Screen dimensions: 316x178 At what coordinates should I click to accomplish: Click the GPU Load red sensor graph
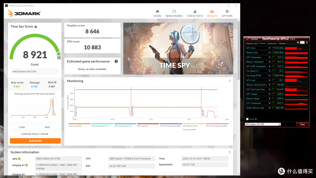(x=296, y=80)
